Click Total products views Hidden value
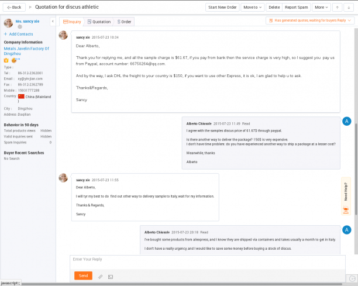 (x=46, y=130)
